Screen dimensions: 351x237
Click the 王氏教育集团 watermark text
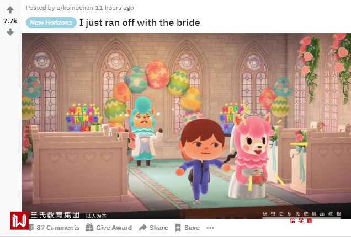(x=55, y=215)
